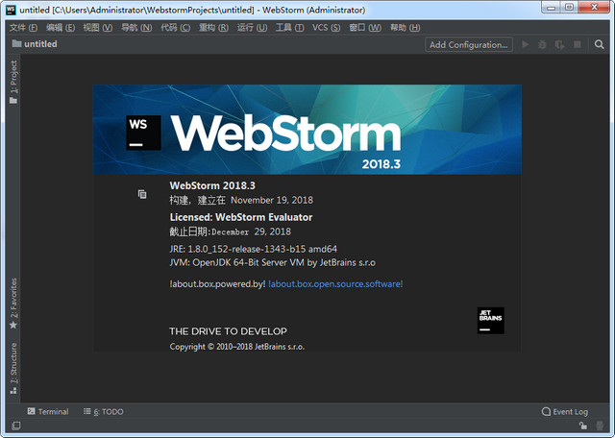Open the 视图 (V) menu
The image size is (615, 438).
(98, 28)
